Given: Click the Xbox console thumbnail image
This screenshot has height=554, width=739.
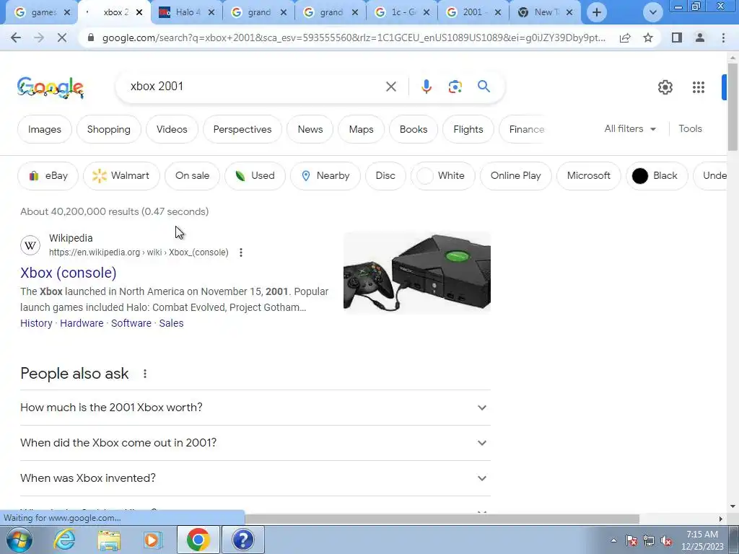Looking at the screenshot, I should coord(417,273).
